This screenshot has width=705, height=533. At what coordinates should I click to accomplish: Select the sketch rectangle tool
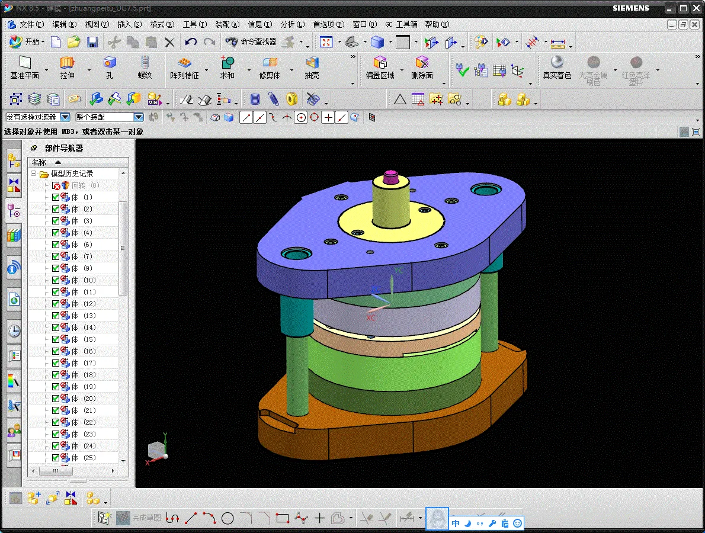(283, 518)
